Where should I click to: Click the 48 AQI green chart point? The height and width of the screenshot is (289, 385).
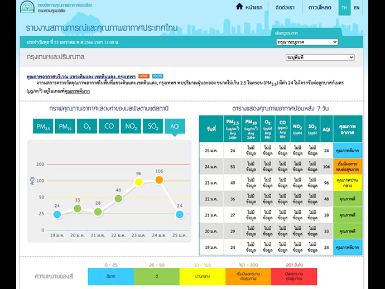click(x=118, y=198)
